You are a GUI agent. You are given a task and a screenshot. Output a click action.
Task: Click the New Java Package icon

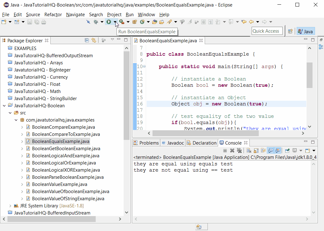coord(135,22)
